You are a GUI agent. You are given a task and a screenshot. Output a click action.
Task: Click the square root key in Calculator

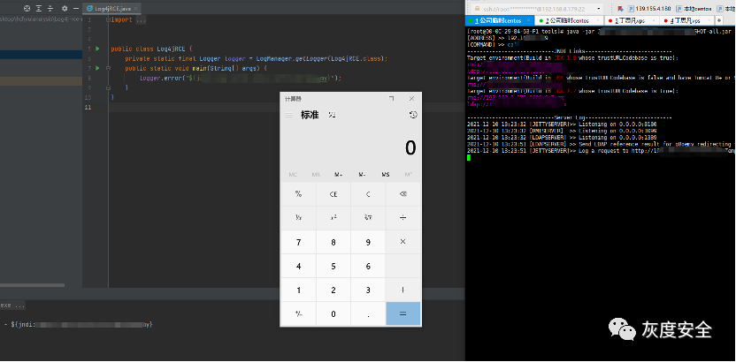pyautogui.click(x=368, y=218)
